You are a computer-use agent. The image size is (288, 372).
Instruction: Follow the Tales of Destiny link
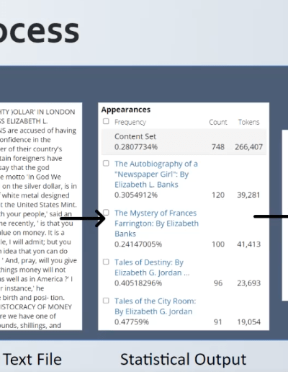tap(152, 267)
